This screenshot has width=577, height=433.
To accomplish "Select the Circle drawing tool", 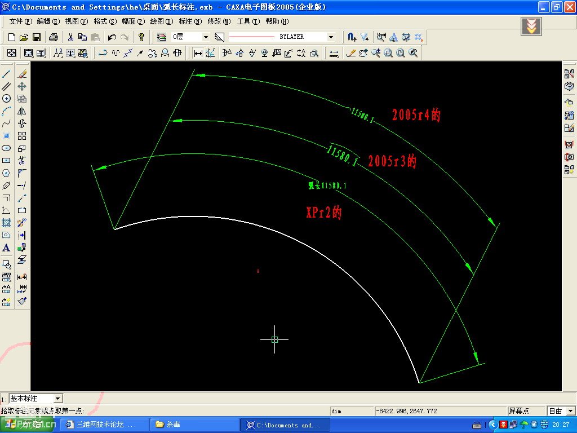I will pyautogui.click(x=6, y=98).
